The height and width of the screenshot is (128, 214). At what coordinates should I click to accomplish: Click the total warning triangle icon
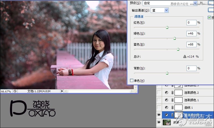click(185, 56)
